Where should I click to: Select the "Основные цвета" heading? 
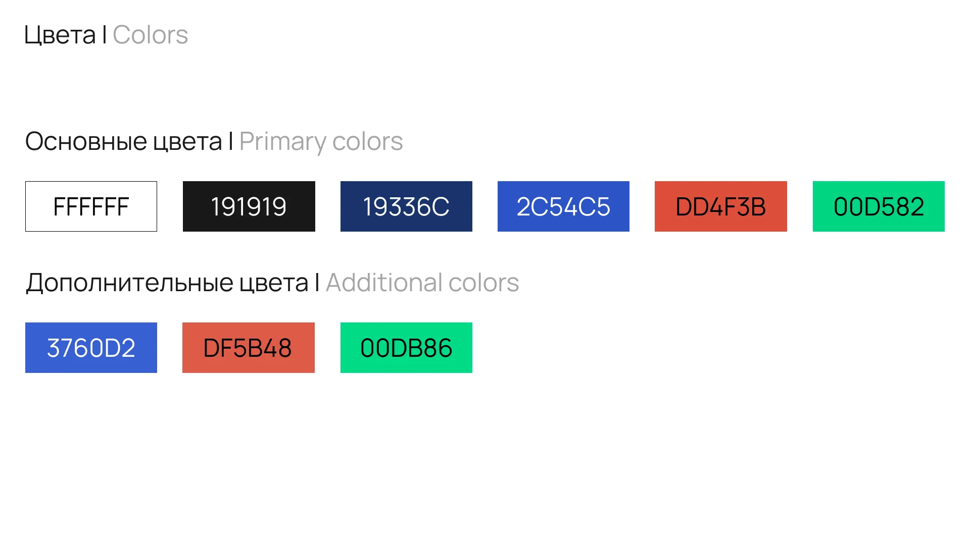click(x=123, y=141)
